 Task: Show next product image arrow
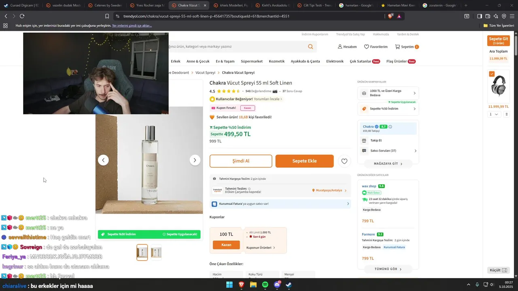point(195,160)
